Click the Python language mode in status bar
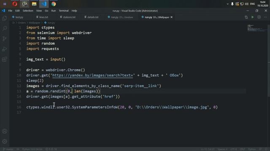Image resolution: width=270 pixels, height=151 pixels. (252, 149)
